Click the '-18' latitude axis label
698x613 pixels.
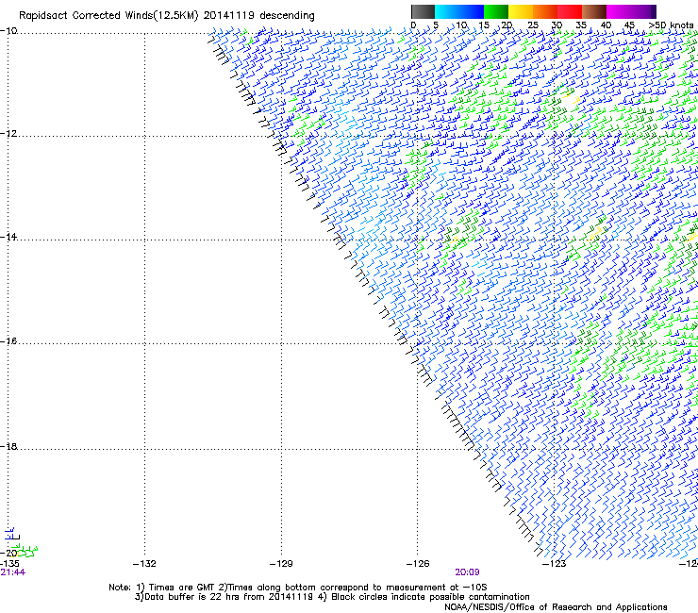(8, 446)
